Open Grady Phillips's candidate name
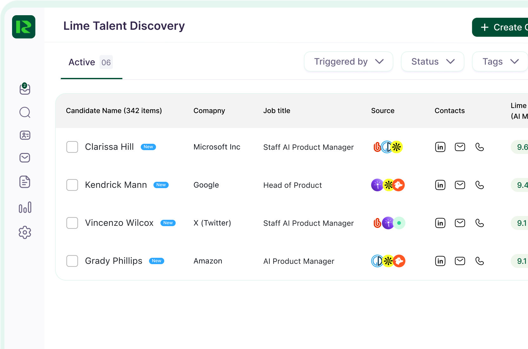Viewport: 528px width, 349px height. 114,261
